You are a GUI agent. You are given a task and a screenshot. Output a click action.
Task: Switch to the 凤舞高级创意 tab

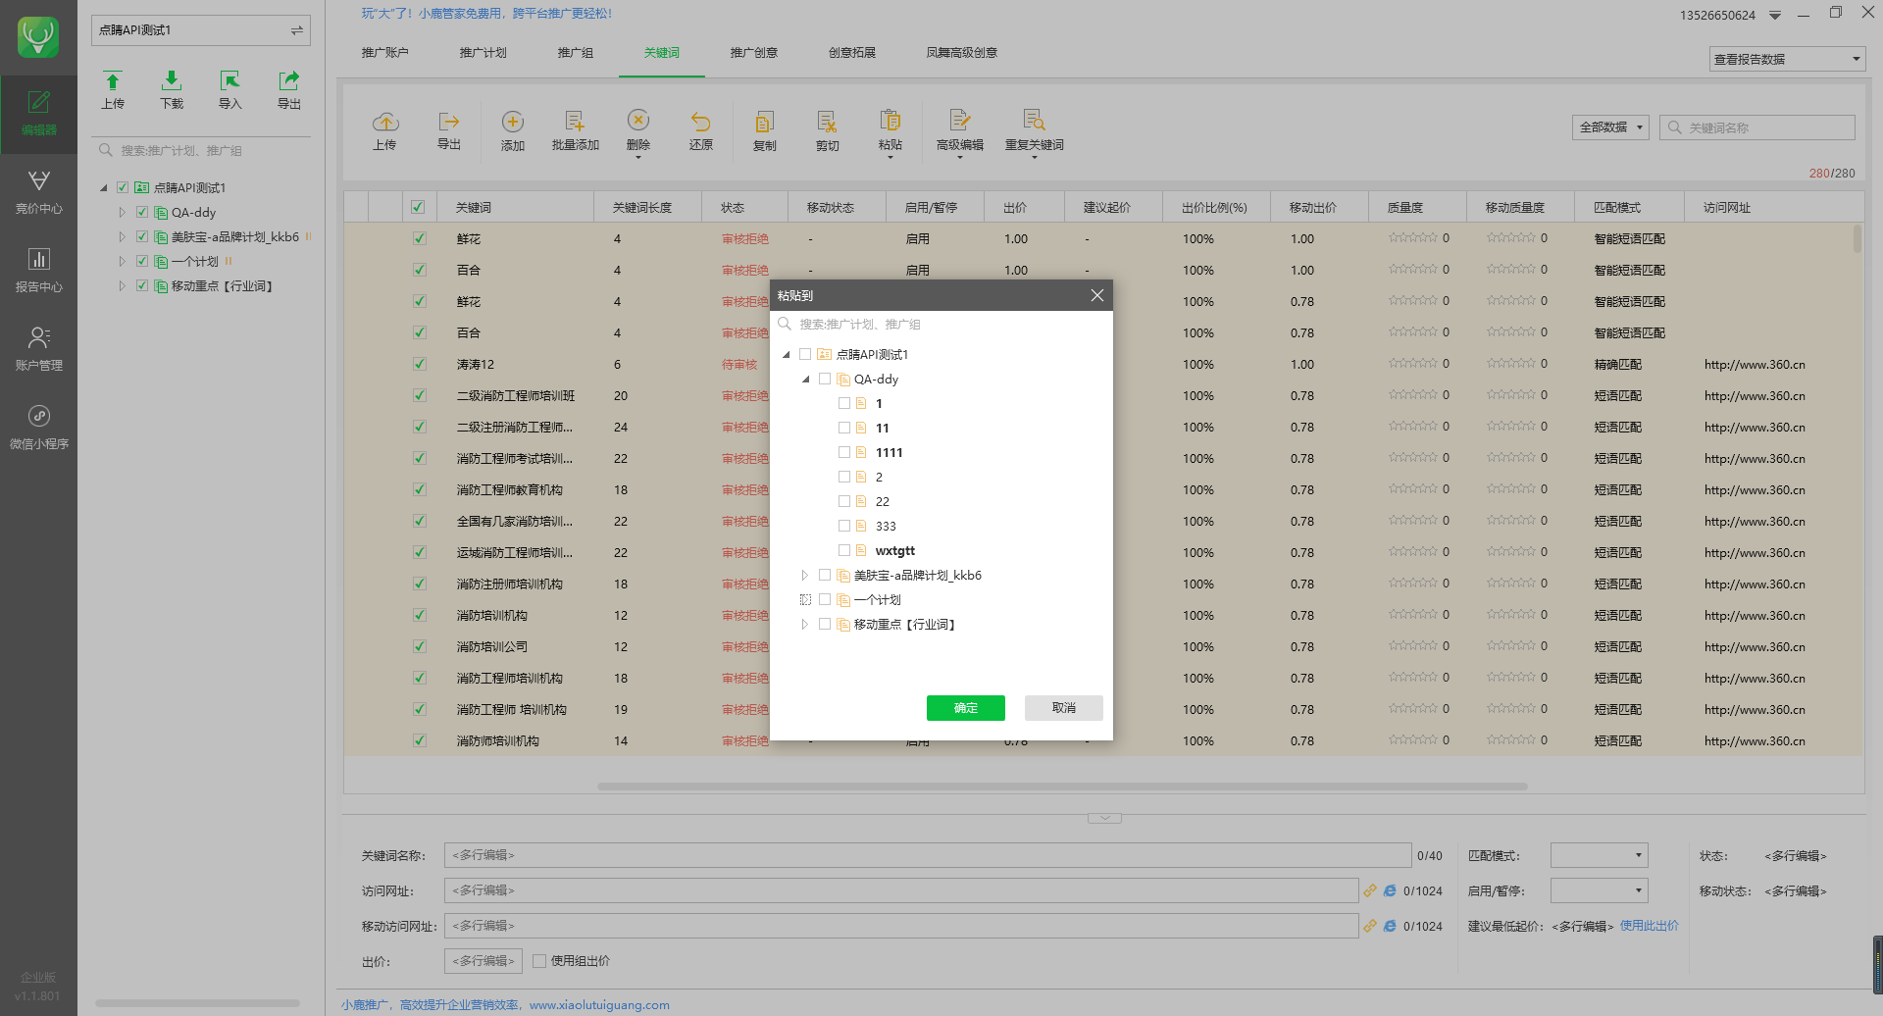(962, 53)
